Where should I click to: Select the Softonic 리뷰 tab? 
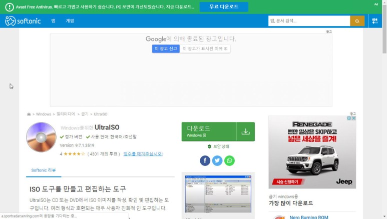[x=44, y=170]
